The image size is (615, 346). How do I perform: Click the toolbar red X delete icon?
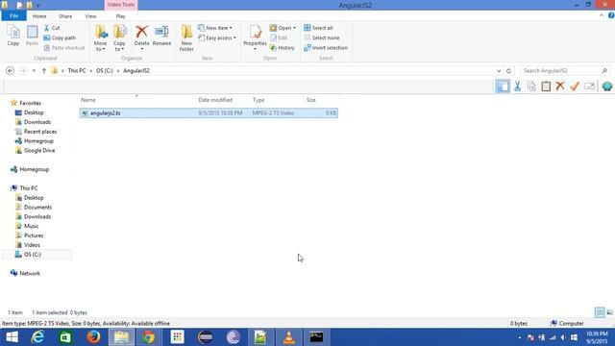[560, 86]
